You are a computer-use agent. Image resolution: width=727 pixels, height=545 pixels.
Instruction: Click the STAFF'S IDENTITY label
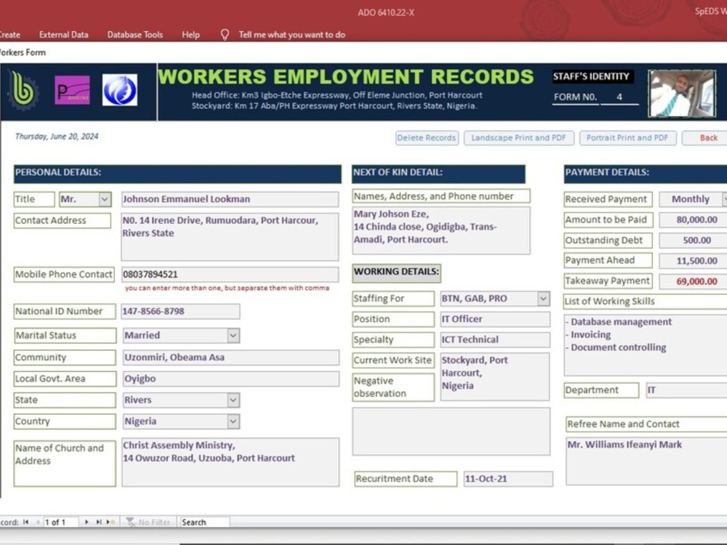click(593, 76)
